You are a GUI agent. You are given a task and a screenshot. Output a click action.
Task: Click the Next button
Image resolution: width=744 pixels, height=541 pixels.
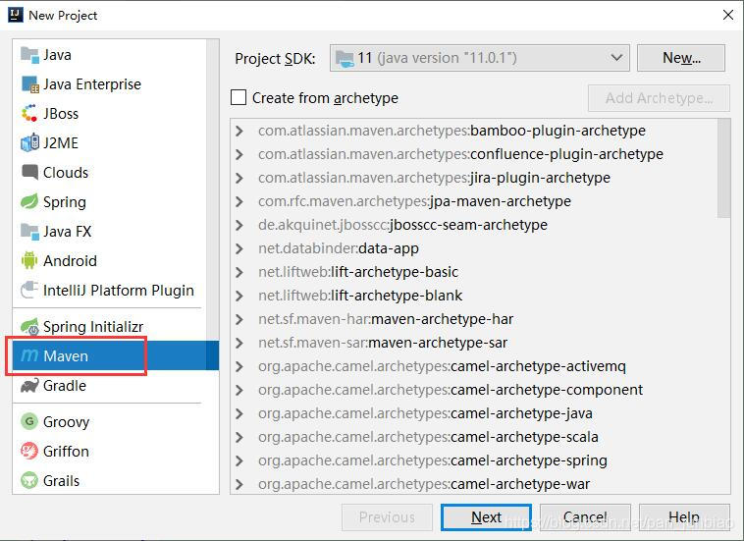pos(486,517)
